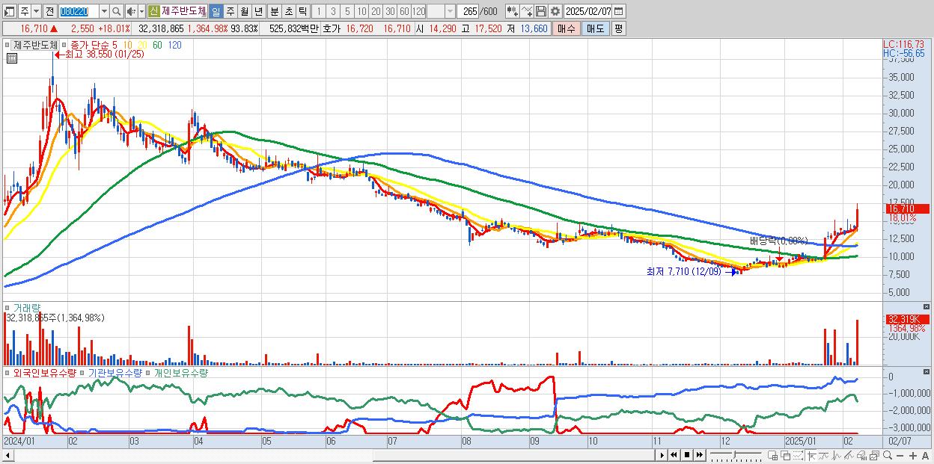Screen dimensions: 934x464
Task: Open the data table grid icon
Action: (11, 58)
